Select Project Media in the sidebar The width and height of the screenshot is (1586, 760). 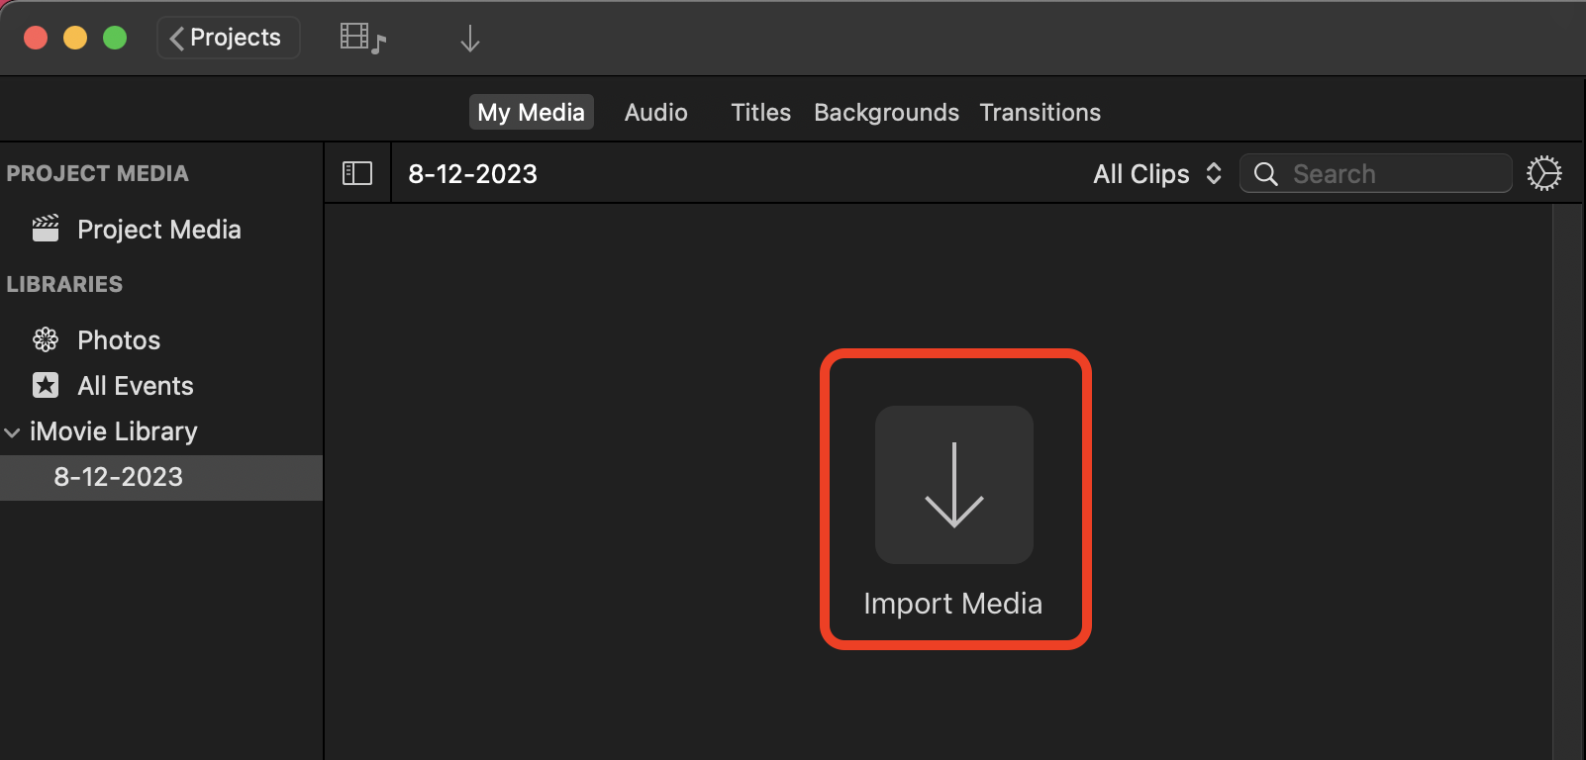tap(158, 230)
